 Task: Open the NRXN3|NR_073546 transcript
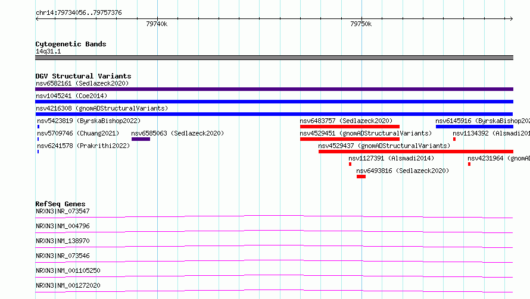[x=63, y=256]
